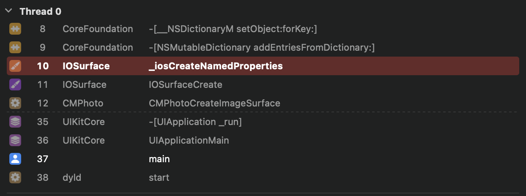Select the setObject:forKey: frame

[x=263, y=29]
